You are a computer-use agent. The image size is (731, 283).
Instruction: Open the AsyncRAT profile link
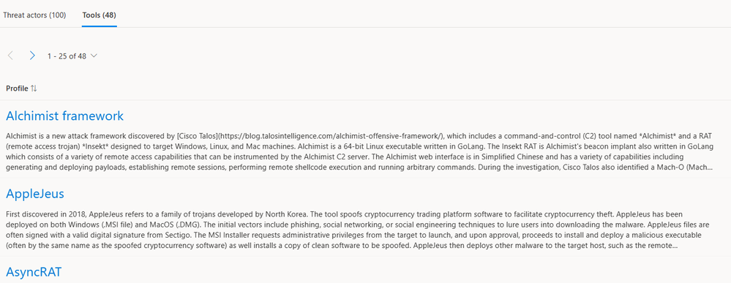click(x=34, y=272)
